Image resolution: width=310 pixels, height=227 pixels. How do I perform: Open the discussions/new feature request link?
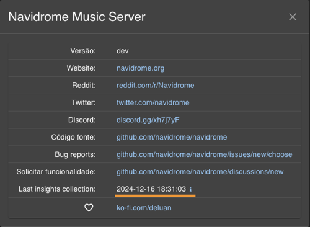[200, 172]
